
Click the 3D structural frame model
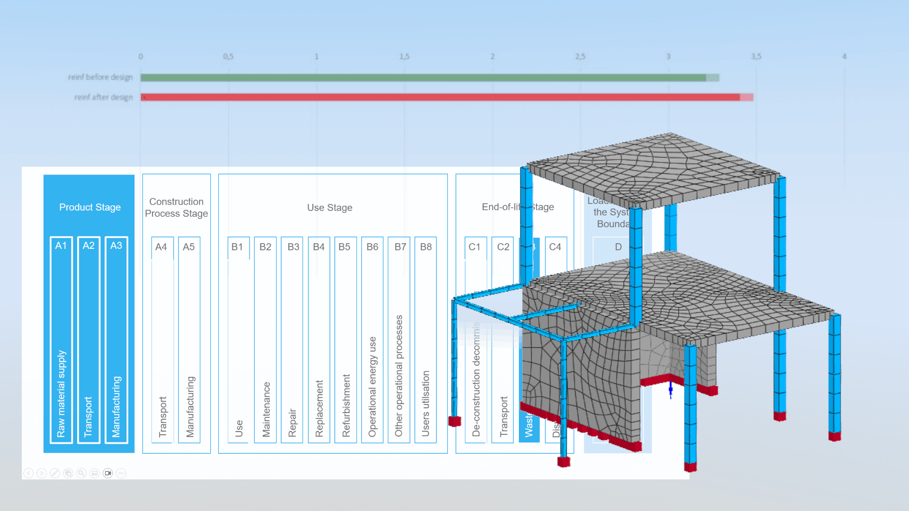point(663,284)
